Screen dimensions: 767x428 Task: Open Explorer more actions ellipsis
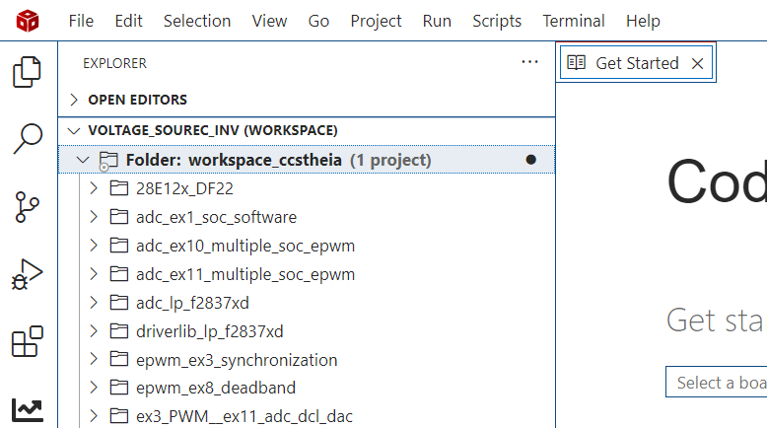pyautogui.click(x=529, y=62)
